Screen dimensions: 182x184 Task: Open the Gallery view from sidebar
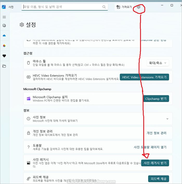click(4, 25)
